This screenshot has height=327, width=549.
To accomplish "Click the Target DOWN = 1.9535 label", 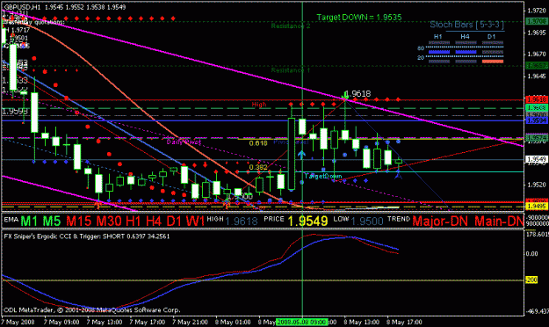I will coord(359,18).
